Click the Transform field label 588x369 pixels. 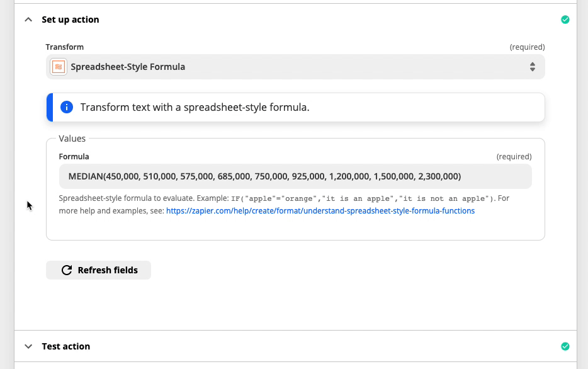[64, 47]
